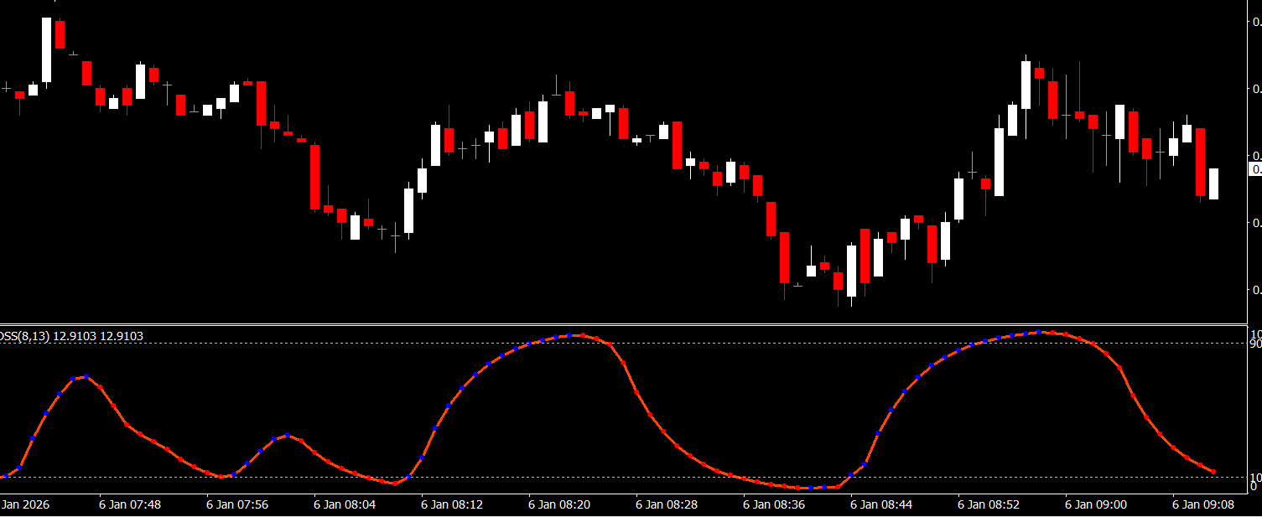Image resolution: width=1262 pixels, height=517 pixels.
Task: Select the last white candle at right edge
Action: (1213, 184)
